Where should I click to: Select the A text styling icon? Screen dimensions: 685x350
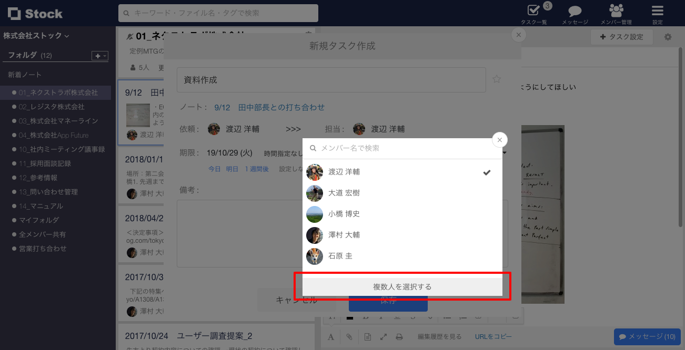click(x=331, y=336)
